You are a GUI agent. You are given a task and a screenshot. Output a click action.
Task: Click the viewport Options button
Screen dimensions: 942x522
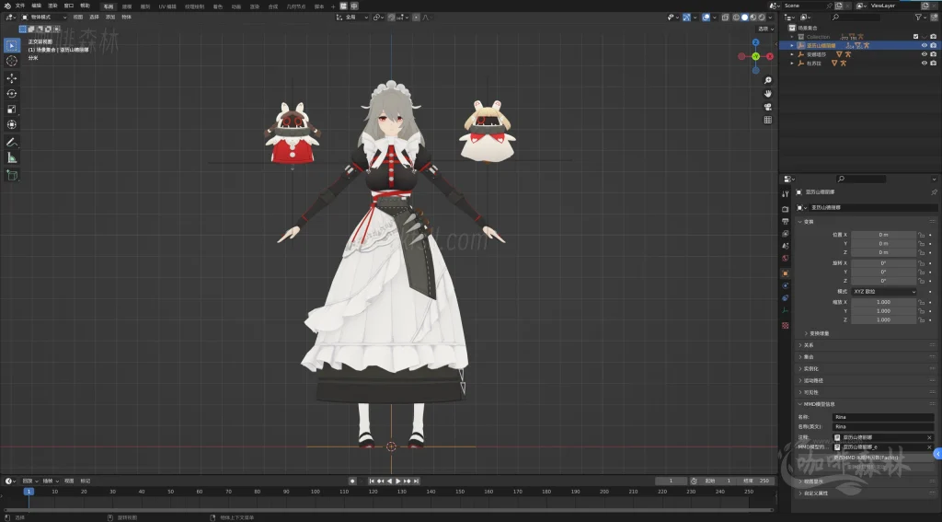coord(764,29)
